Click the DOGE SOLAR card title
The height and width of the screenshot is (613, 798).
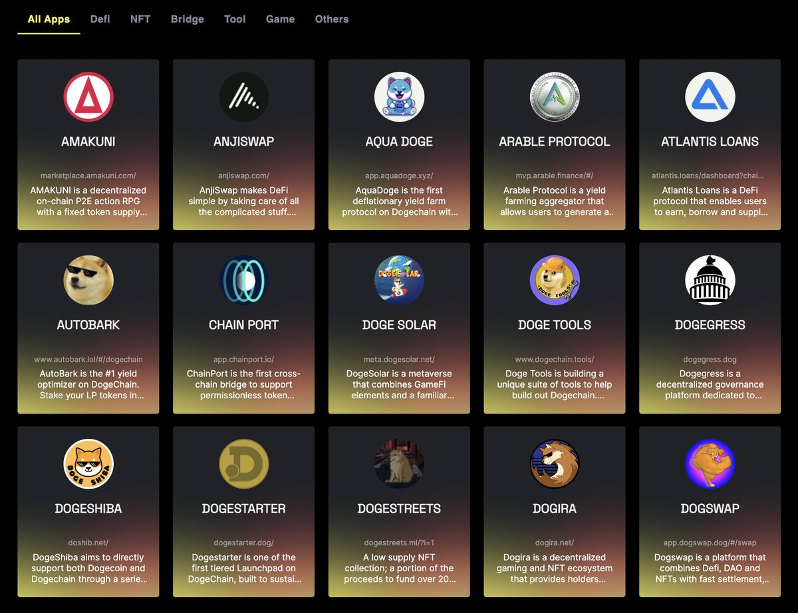[x=399, y=325]
